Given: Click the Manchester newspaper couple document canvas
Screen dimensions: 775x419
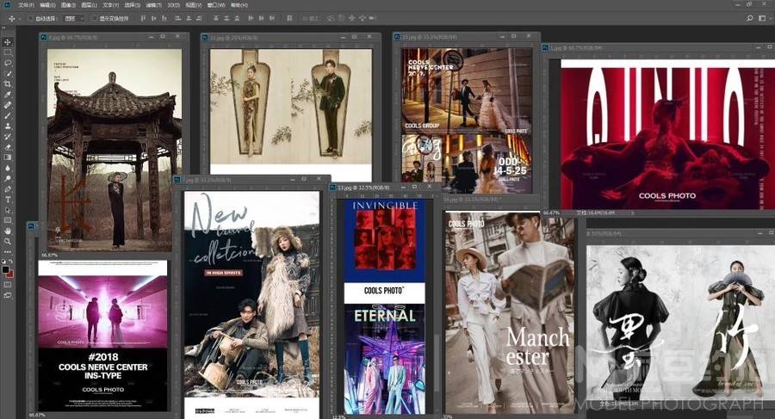Looking at the screenshot, I should 510,312.
